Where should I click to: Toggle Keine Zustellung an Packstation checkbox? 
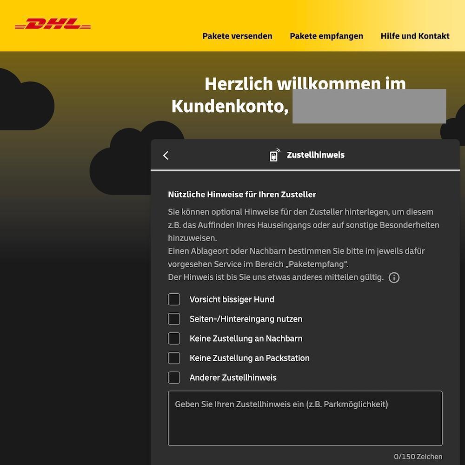click(174, 358)
